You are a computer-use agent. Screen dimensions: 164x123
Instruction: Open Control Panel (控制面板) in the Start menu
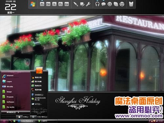tap(37, 95)
